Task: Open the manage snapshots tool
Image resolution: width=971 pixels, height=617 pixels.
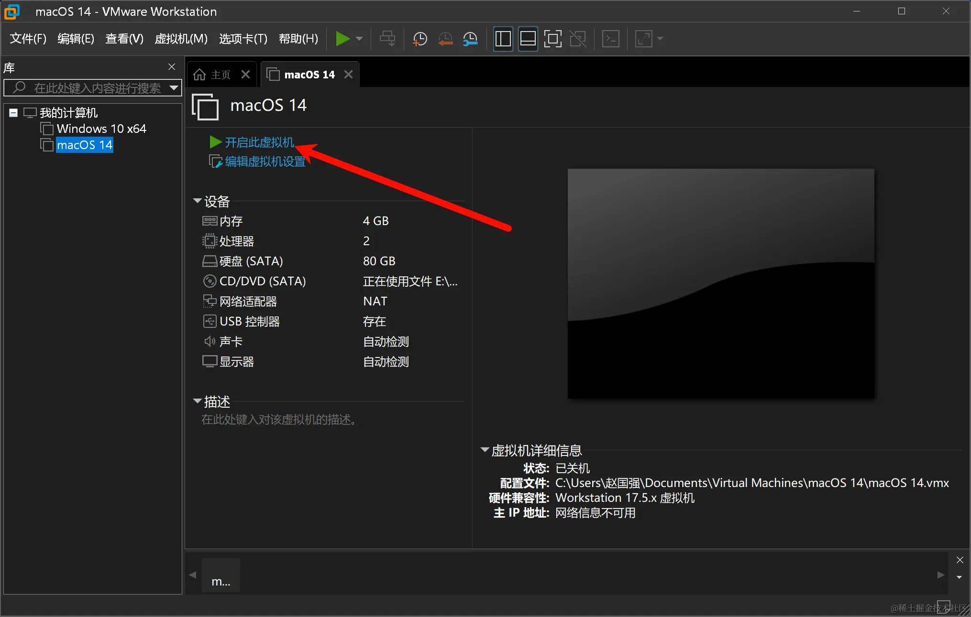Action: point(470,39)
